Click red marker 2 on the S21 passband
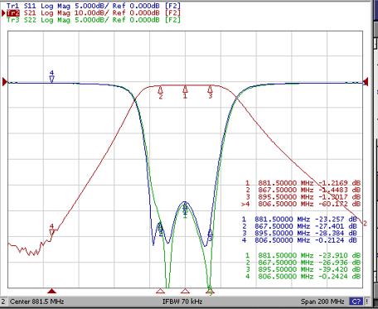 [160, 92]
